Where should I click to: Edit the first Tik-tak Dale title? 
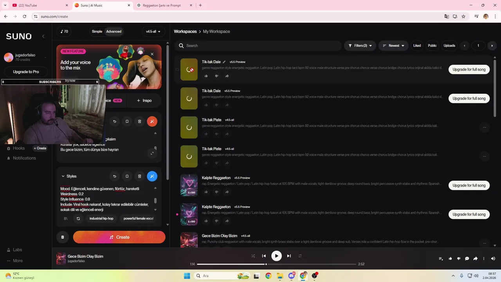(224, 62)
